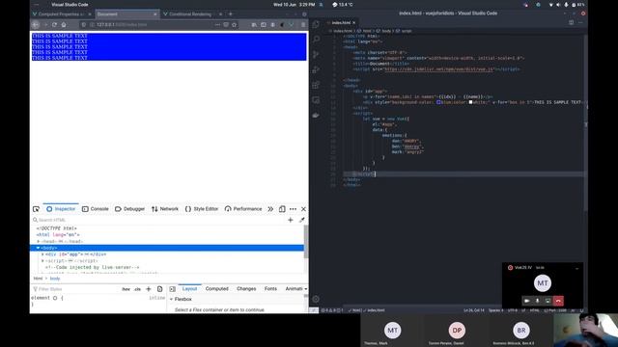
Task: Open VS Code Source Control view
Action: (316, 54)
